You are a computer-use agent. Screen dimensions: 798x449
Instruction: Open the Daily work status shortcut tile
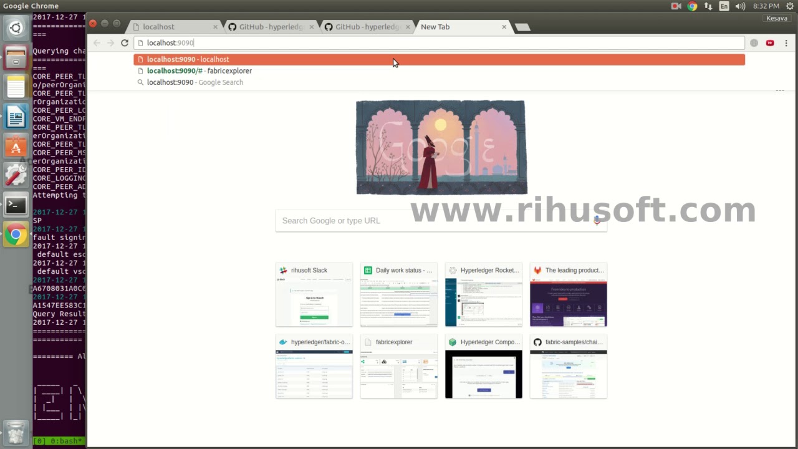click(399, 295)
